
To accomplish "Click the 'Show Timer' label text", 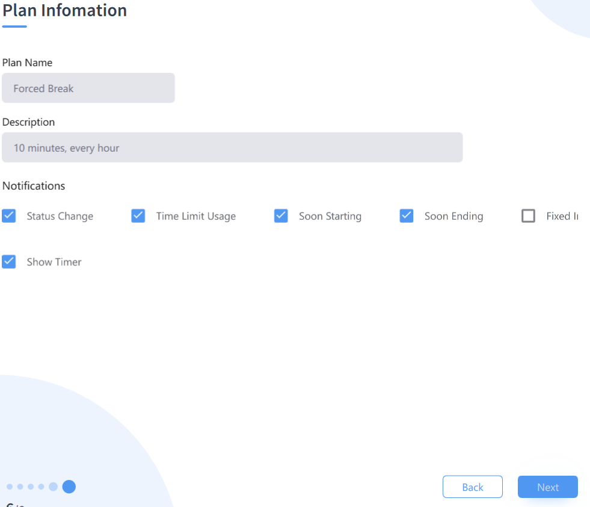I will pos(54,262).
